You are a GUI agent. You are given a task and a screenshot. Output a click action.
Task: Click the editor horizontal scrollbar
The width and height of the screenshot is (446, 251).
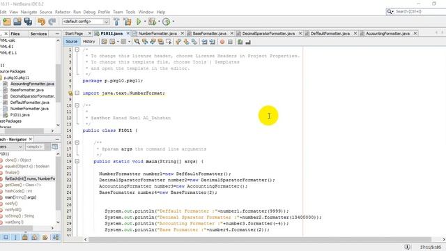point(259,240)
